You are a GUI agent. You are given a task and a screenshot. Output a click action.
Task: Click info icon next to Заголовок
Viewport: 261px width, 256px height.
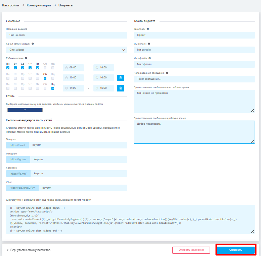[148, 29]
